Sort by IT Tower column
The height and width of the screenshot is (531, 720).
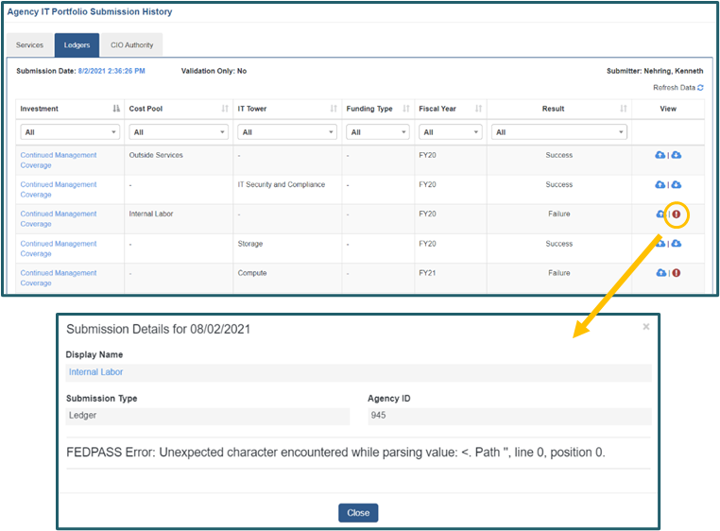334,109
